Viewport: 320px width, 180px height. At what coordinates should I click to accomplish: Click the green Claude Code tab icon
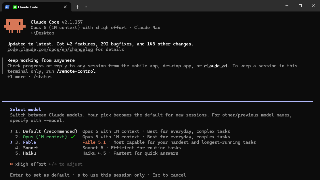click(x=15, y=7)
